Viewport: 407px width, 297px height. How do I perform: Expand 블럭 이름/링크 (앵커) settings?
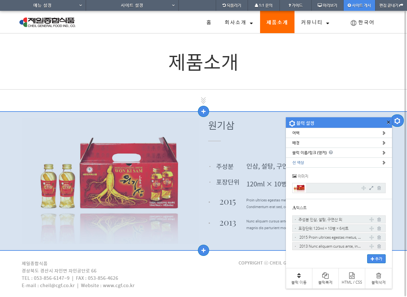coord(339,153)
